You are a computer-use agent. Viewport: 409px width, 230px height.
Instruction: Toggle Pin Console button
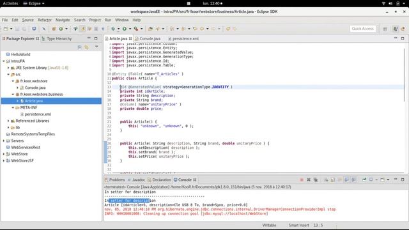[364, 180]
